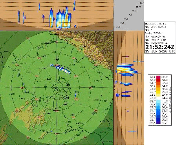Viewport: 176px width, 145px height.
Task: Click the MZF station label on map
Action: [x=73, y=65]
